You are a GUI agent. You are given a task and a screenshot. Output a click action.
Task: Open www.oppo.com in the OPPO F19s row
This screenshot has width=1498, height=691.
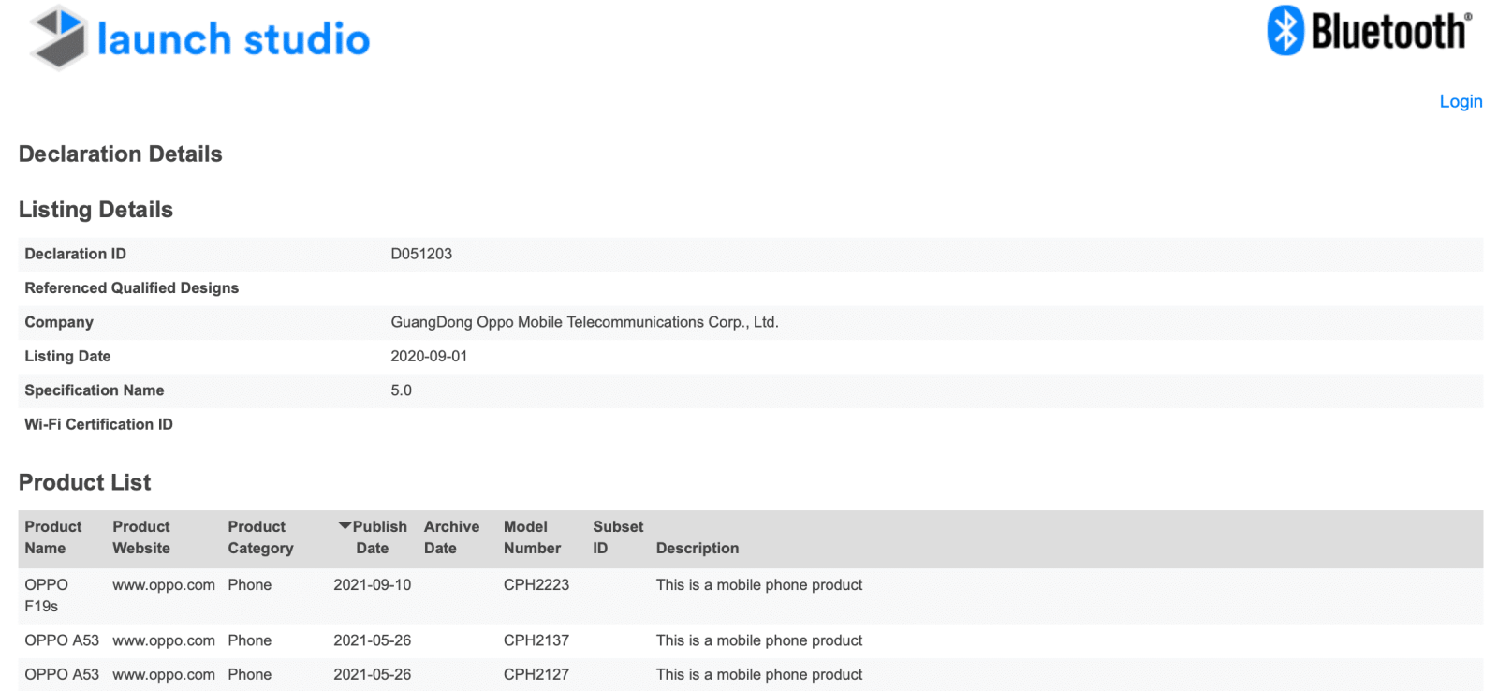click(x=164, y=585)
